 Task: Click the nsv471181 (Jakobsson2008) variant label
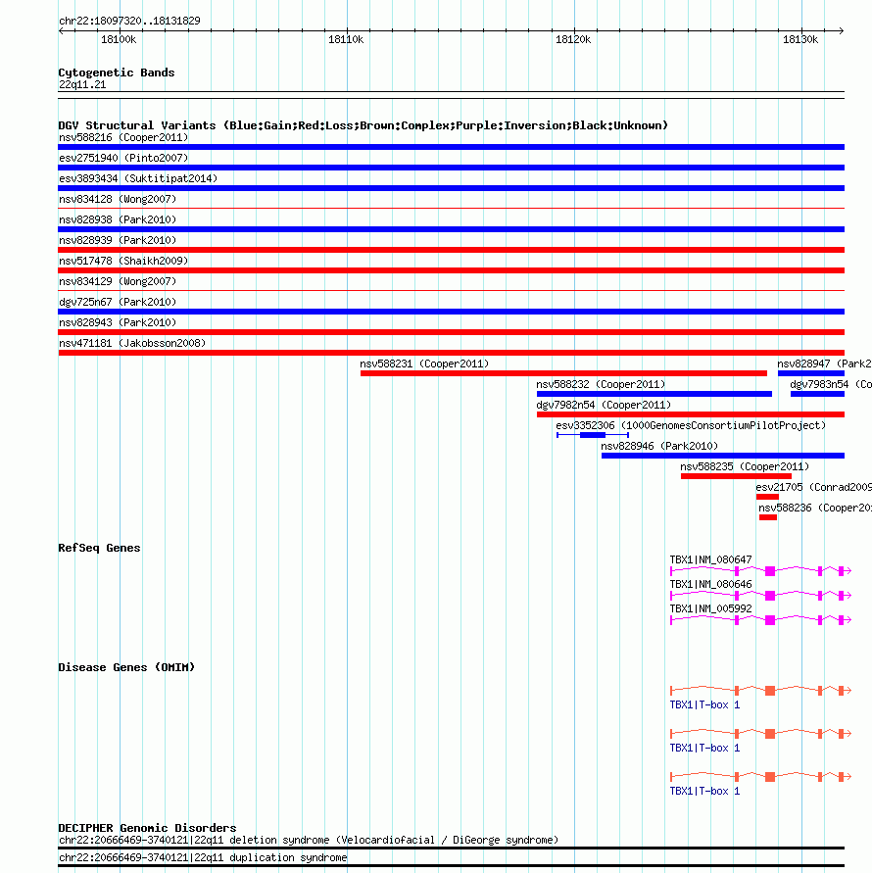(x=132, y=344)
